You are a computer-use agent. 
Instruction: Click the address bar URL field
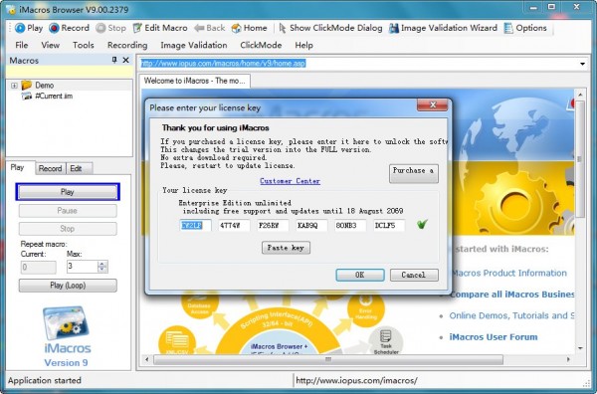[x=358, y=64]
